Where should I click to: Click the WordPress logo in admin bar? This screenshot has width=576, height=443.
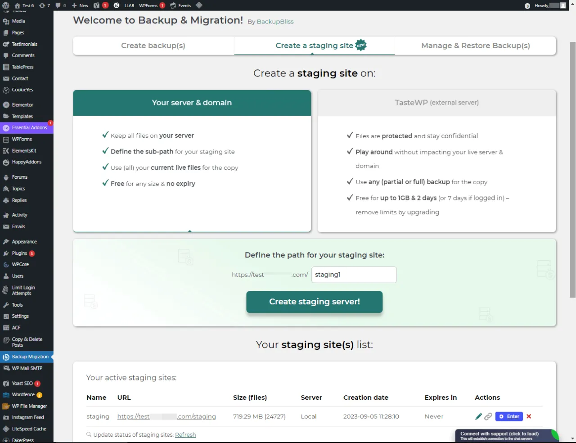5,5
